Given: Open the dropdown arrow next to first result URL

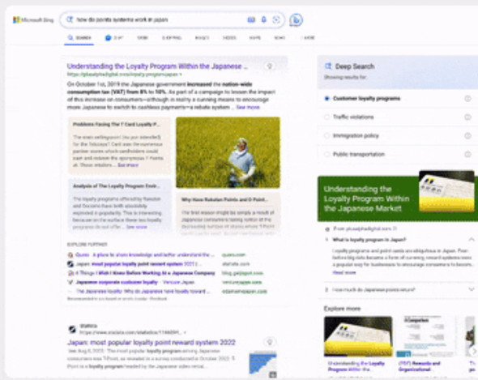Looking at the screenshot, I should 181,75.
